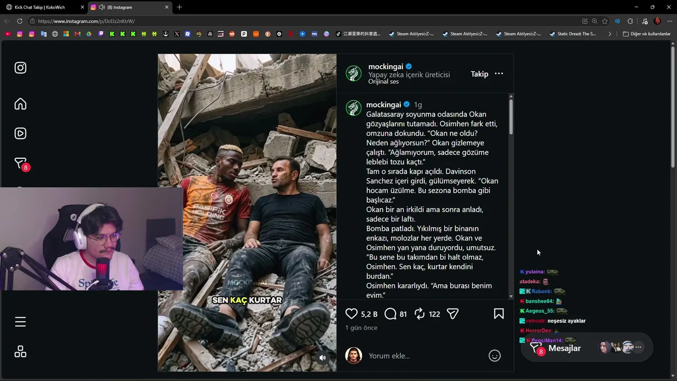Screen dimensions: 677x381
Task: Open the Meta apps grid icon
Action: click(x=20, y=351)
